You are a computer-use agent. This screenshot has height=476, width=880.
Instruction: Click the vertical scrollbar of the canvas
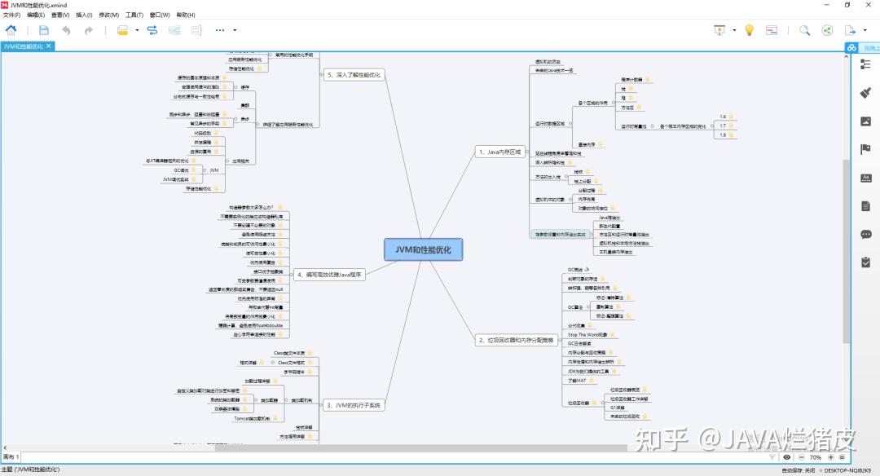(x=846, y=252)
